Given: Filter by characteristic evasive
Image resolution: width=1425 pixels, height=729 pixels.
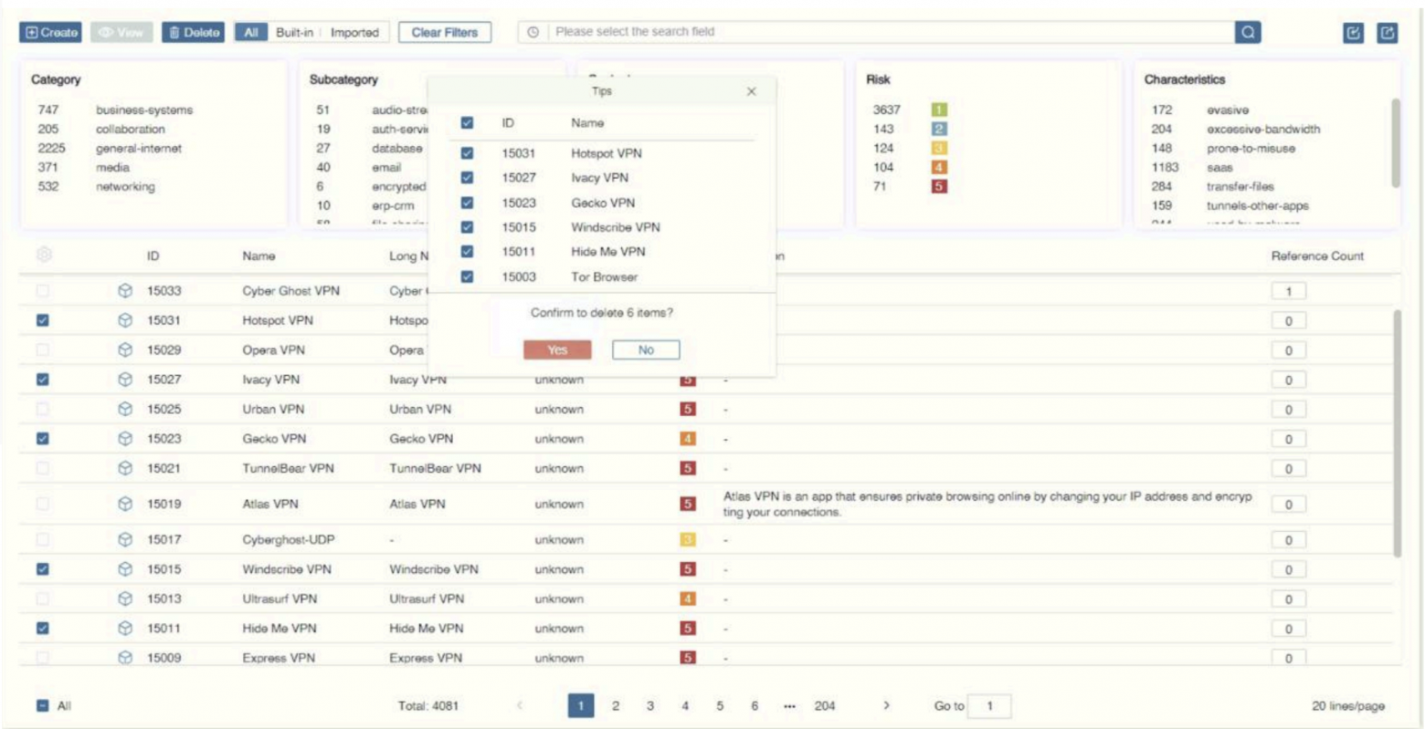Looking at the screenshot, I should (x=1228, y=109).
